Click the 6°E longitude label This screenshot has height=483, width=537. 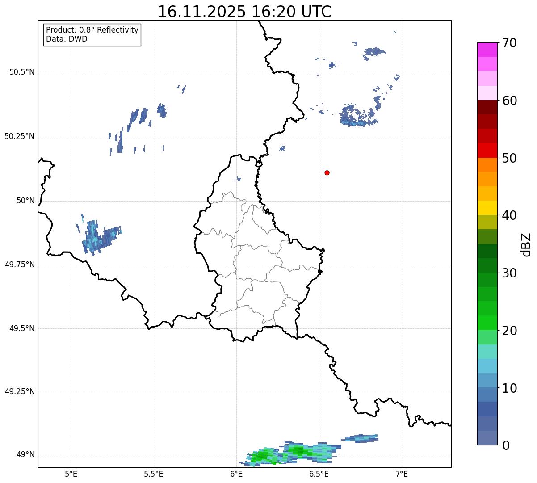[x=236, y=474]
